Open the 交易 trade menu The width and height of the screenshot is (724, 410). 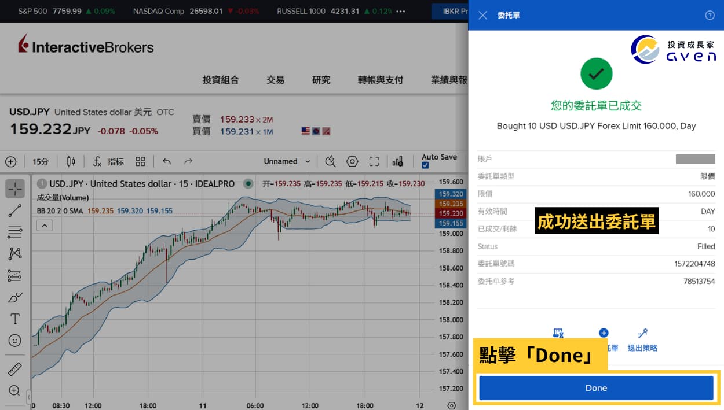pyautogui.click(x=276, y=80)
